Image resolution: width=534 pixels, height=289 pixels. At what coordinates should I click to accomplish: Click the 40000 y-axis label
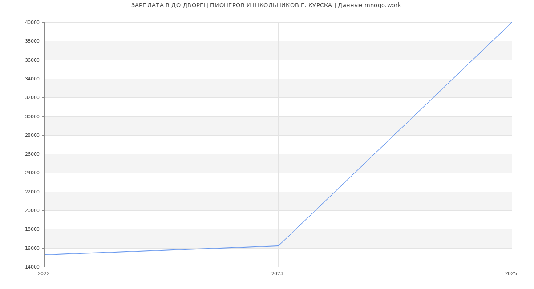[32, 23]
